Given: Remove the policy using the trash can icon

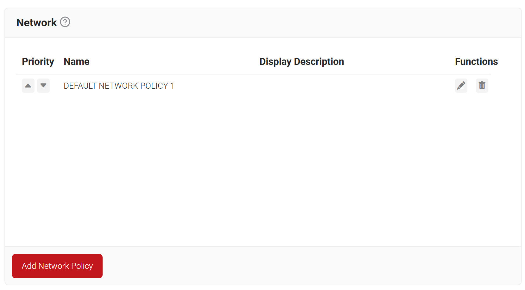Looking at the screenshot, I should 482,85.
